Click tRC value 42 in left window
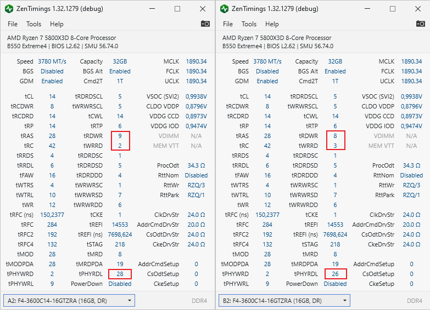The height and width of the screenshot is (310, 430). pyautogui.click(x=52, y=146)
